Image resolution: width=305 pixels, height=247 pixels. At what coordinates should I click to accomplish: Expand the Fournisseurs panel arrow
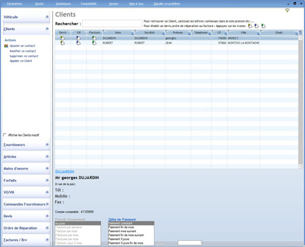(47, 145)
